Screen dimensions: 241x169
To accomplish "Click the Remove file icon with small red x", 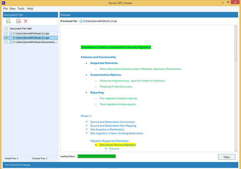I will 19,21.
